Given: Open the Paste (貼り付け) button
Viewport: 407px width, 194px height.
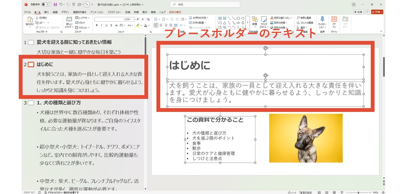Looking at the screenshot, I should pos(30,22).
